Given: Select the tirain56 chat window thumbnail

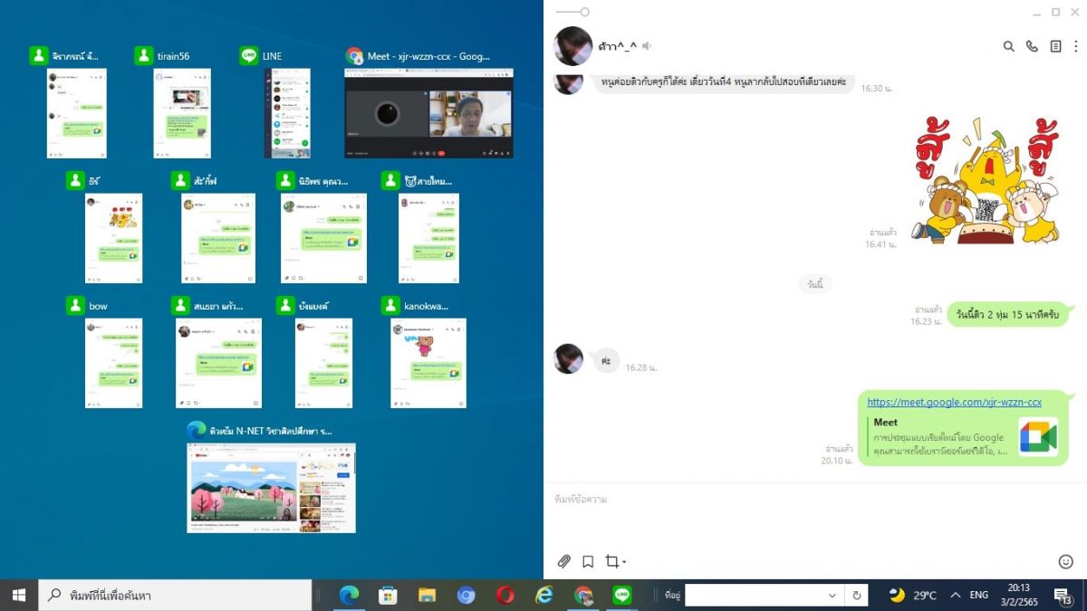Looking at the screenshot, I should tap(181, 113).
